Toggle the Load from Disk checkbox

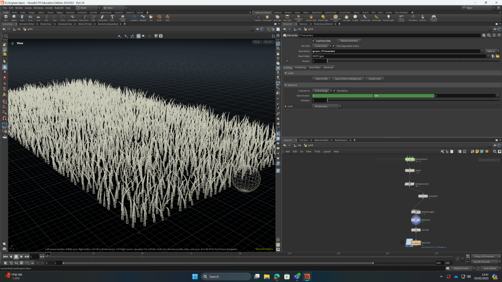[x=313, y=41]
